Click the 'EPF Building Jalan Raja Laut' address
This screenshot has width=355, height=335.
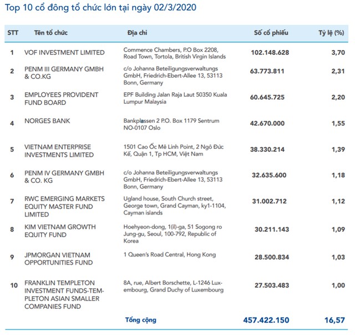175,98
